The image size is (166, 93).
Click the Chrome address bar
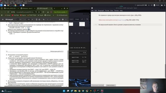(25, 12)
